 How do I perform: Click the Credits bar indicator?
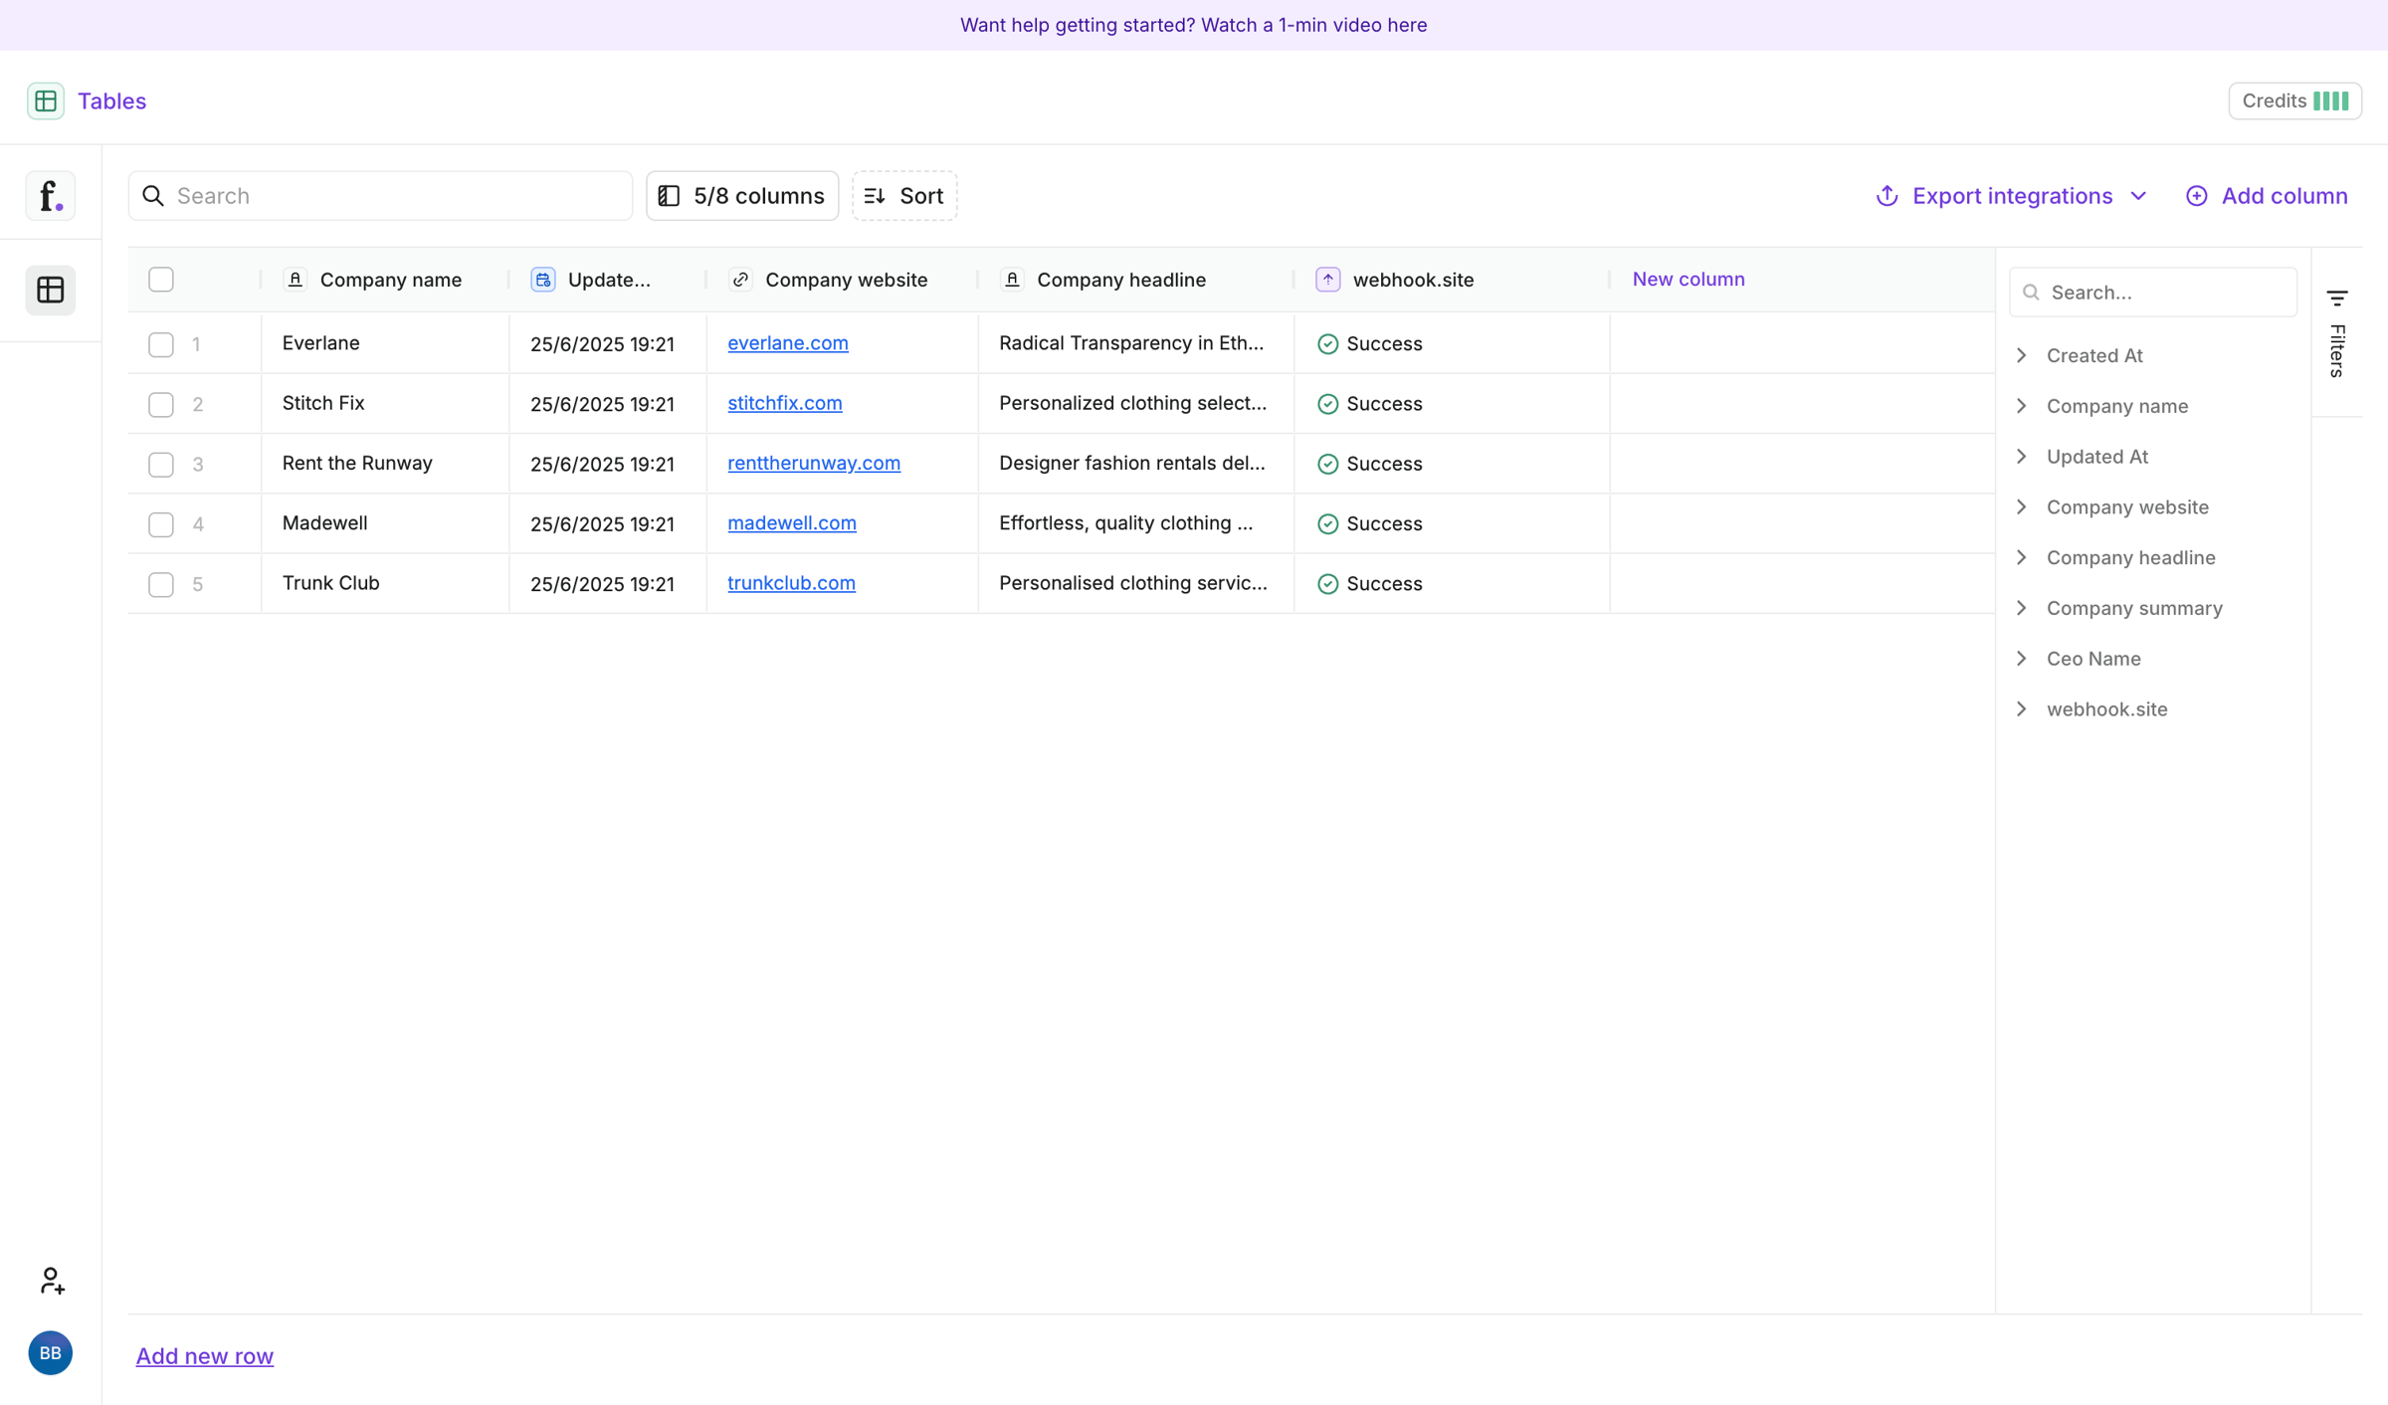2331,100
